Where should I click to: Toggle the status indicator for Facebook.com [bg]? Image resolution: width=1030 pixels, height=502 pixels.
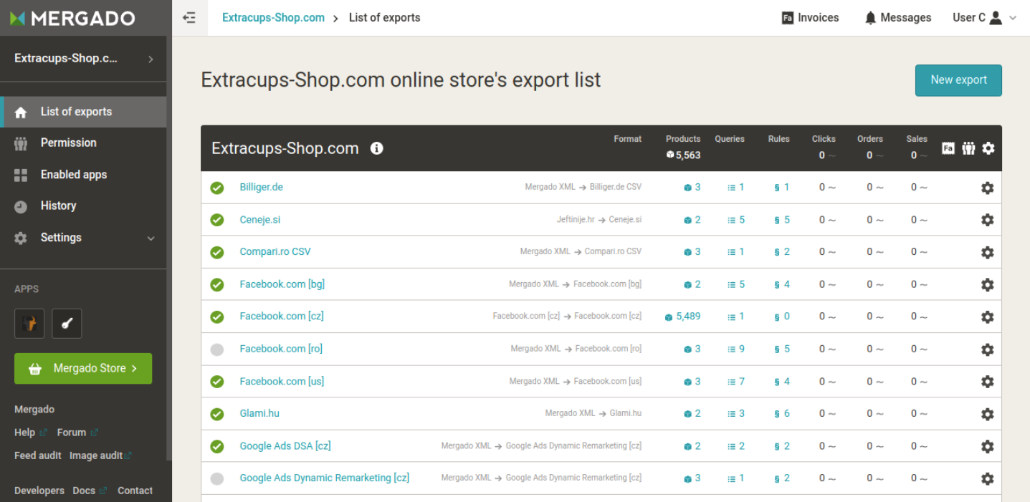pyautogui.click(x=217, y=284)
